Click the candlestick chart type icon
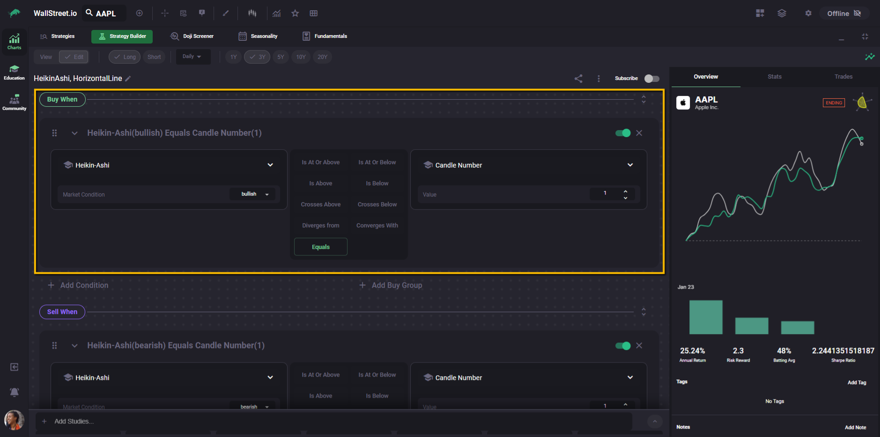The image size is (880, 437). tap(252, 13)
